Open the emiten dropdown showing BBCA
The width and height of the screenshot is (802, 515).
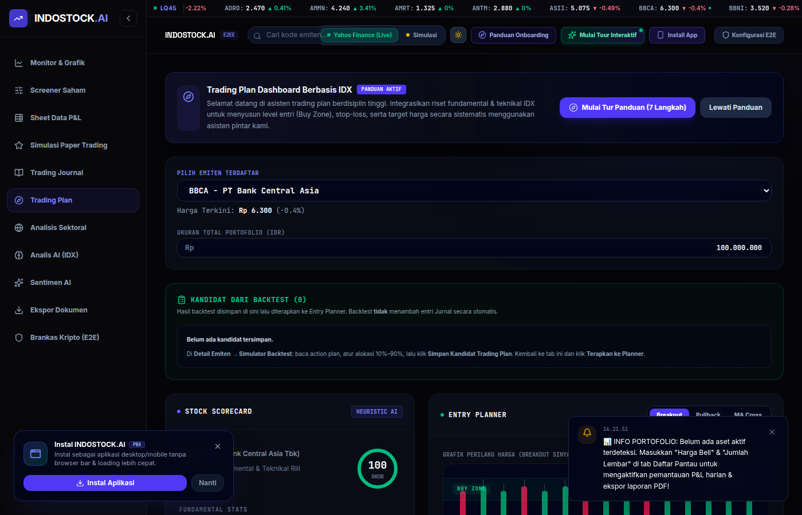pos(474,191)
